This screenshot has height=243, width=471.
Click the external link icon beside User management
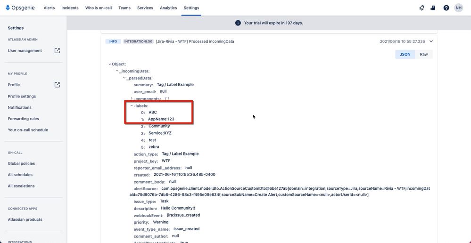coord(57,51)
